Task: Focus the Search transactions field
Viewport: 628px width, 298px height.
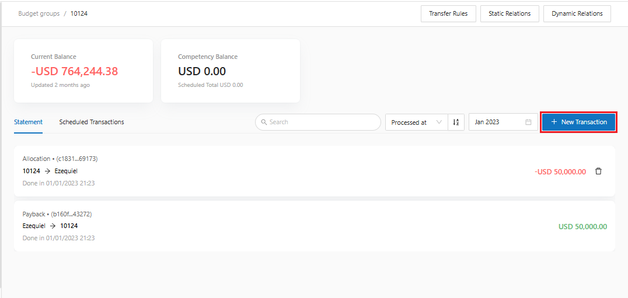Action: (321, 122)
